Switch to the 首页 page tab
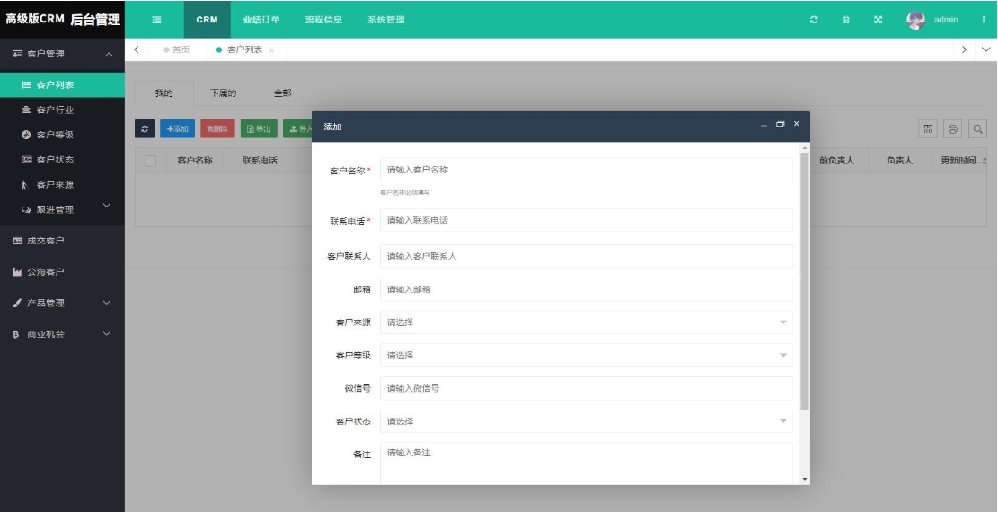 point(177,49)
